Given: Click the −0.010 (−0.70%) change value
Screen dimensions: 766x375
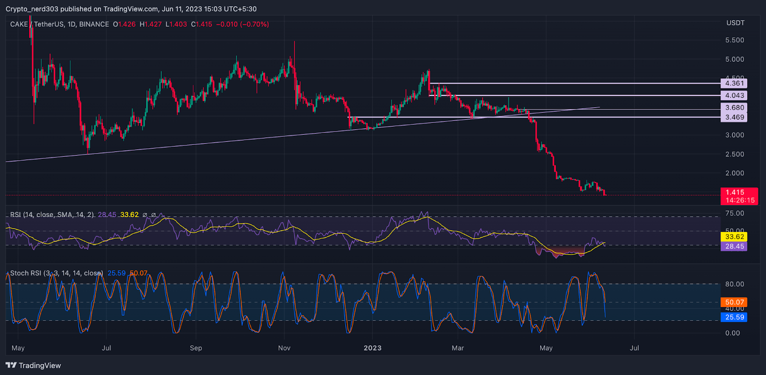Looking at the screenshot, I should pyautogui.click(x=242, y=24).
